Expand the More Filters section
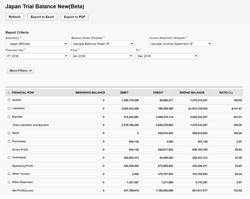The height and width of the screenshot is (199, 250). click(21, 71)
